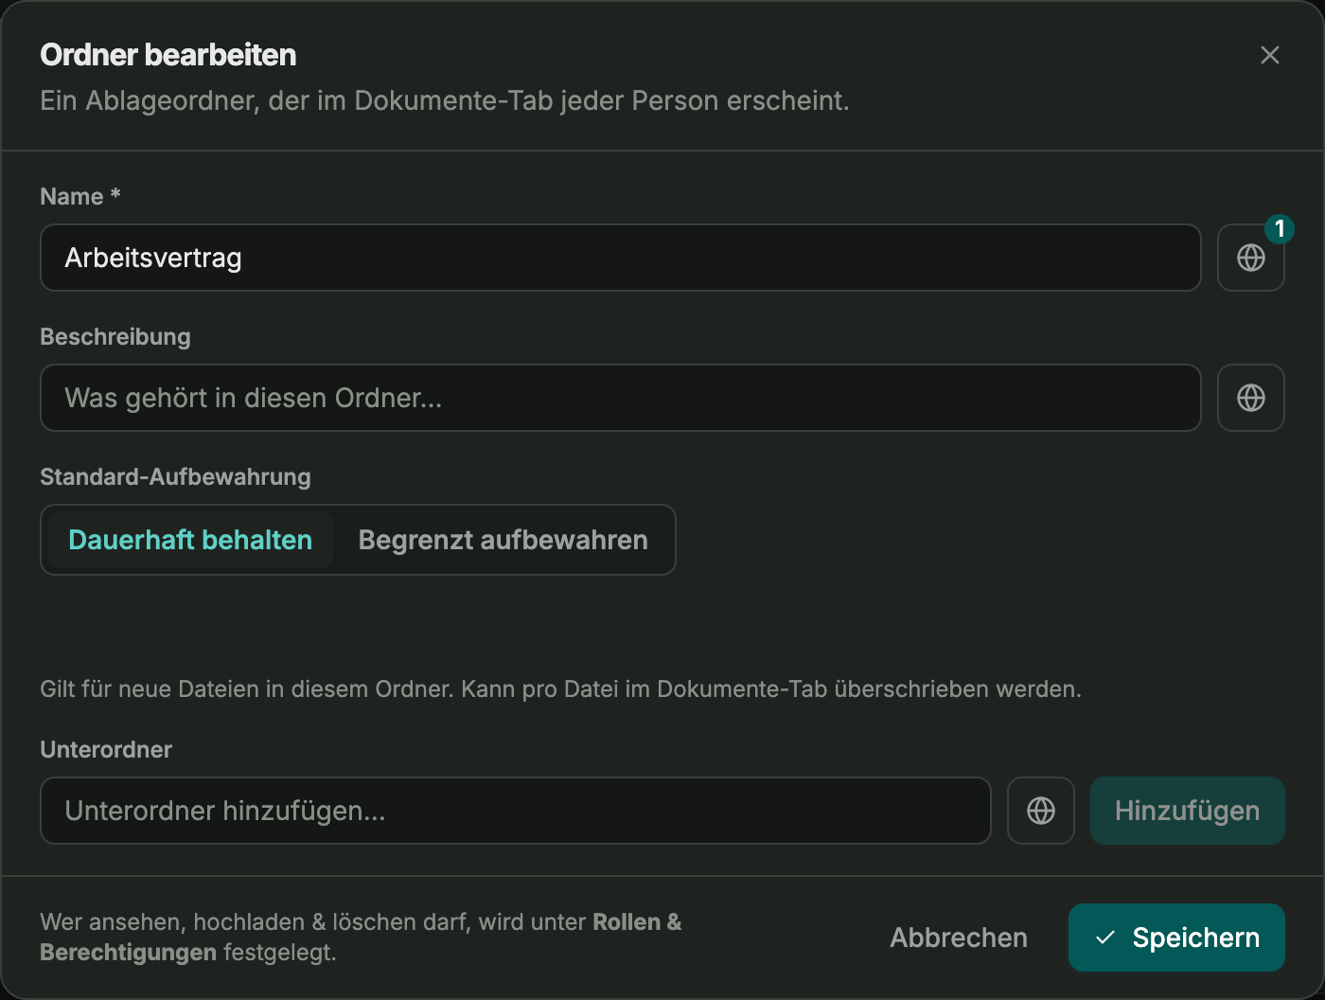Open translations globe for Beschreibung field
This screenshot has height=1000, width=1325.
pyautogui.click(x=1250, y=398)
